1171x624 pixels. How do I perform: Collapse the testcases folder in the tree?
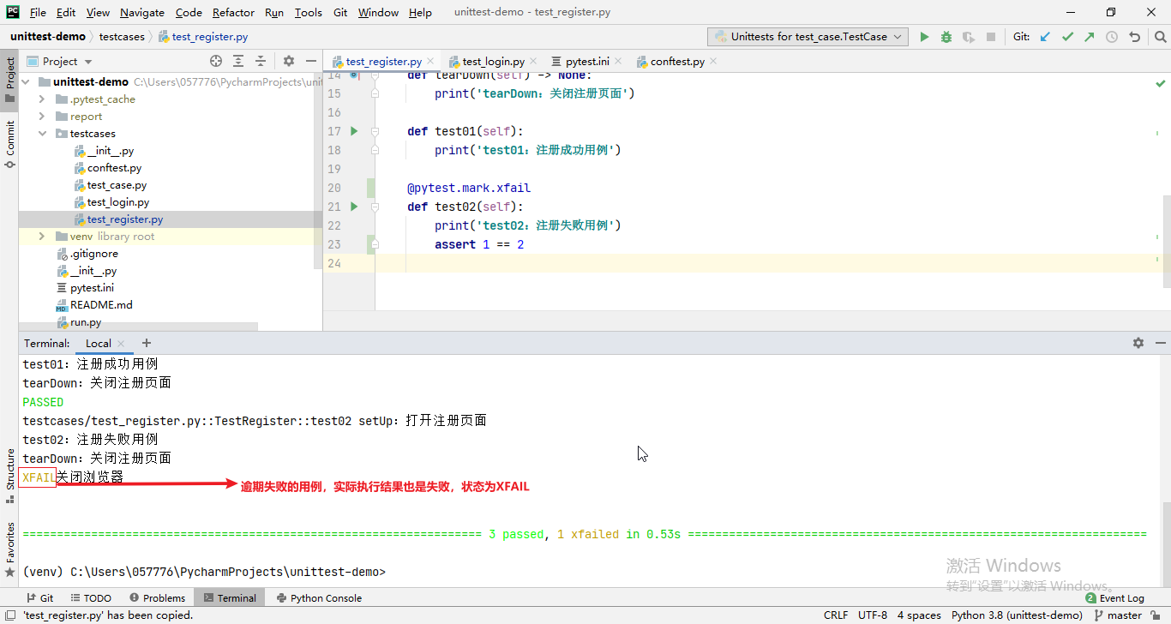click(43, 133)
